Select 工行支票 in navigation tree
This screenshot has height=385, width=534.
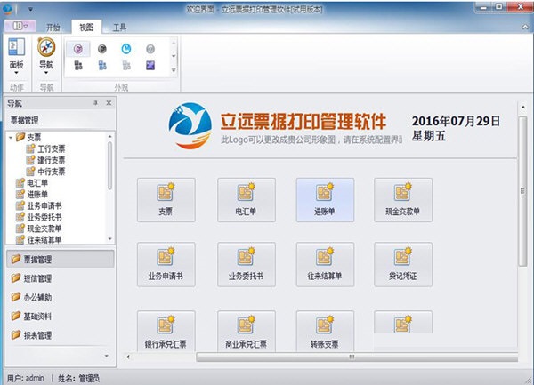[x=45, y=148]
